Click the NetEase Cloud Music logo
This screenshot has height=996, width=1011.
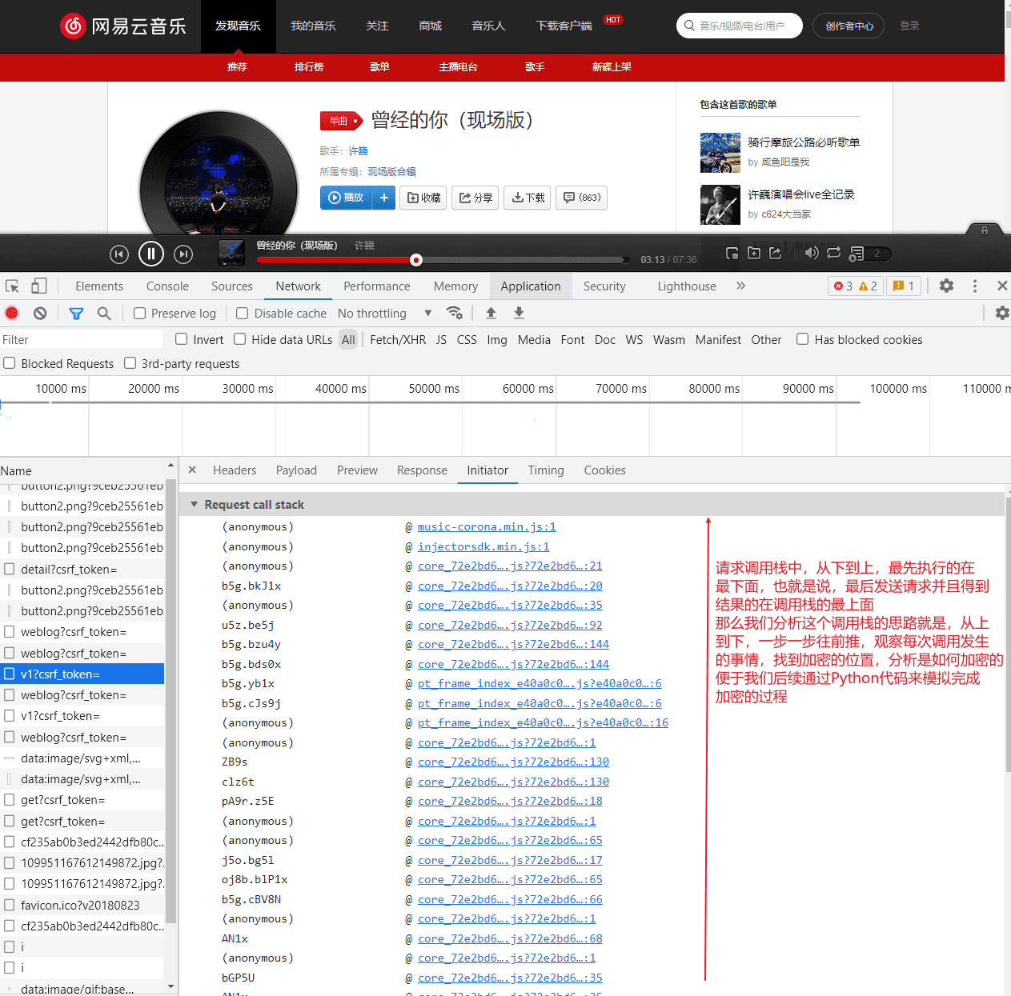(x=123, y=26)
